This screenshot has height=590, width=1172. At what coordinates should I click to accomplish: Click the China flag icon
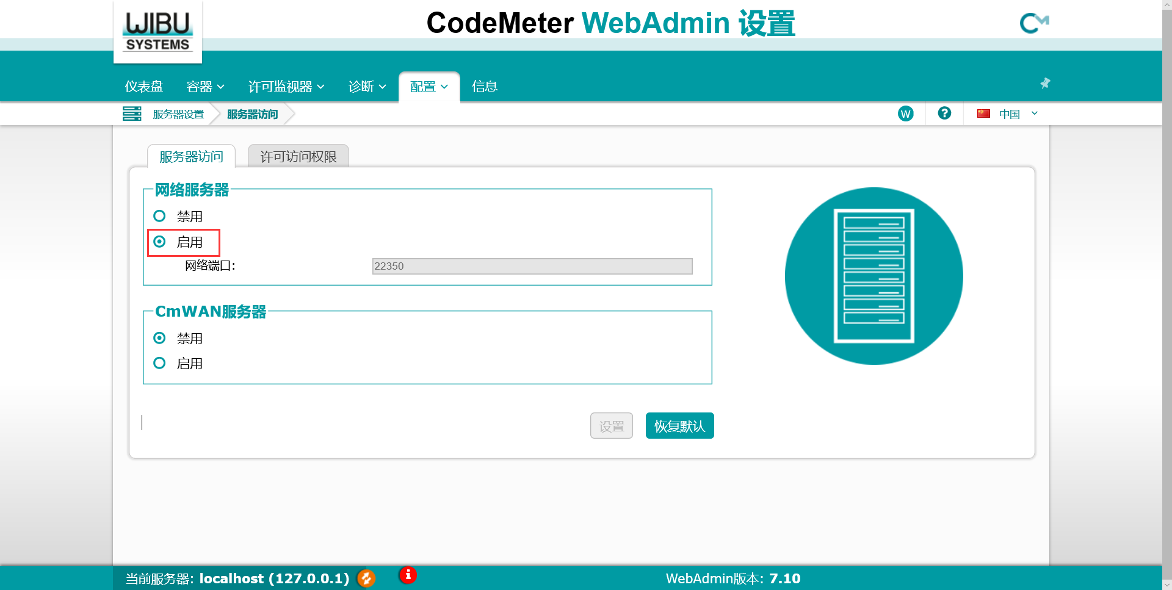983,113
